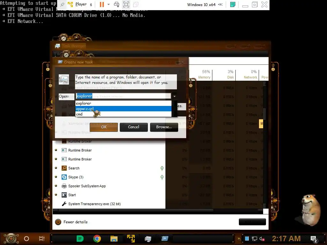Expand the Spooler SubSystem App group
Screen dimensions: 327x245
[56, 186]
